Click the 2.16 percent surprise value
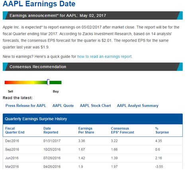Viewport: 186px width, 170px height. [x=159, y=158]
